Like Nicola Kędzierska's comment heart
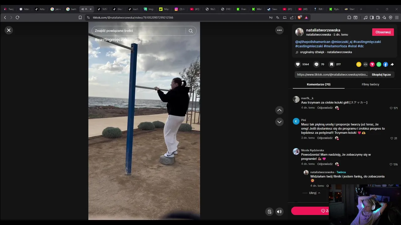 tap(391, 164)
